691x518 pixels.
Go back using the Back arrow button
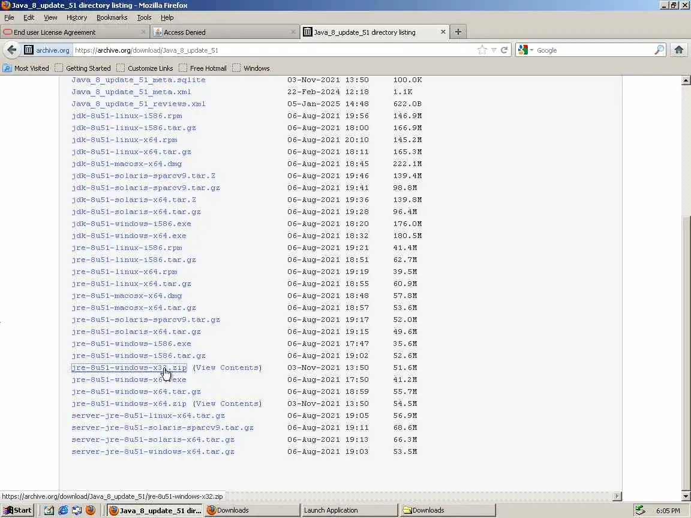pos(12,50)
